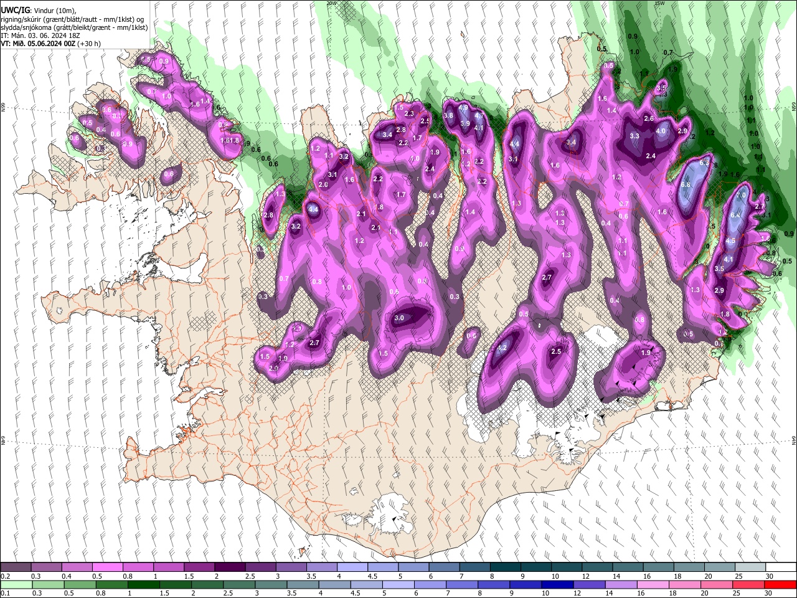Select the '7.0' precipitation value on the map
Viewport: 797px width, 598px height.
coord(741,195)
